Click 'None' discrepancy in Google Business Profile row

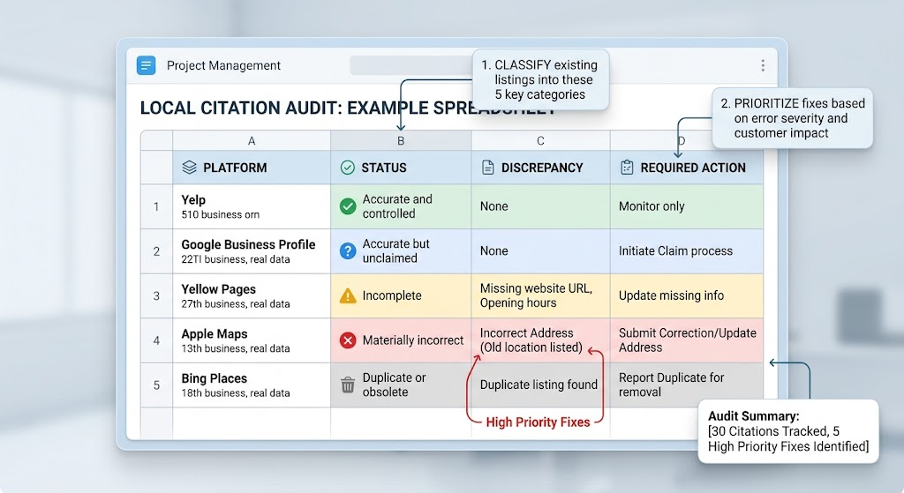pyautogui.click(x=494, y=251)
